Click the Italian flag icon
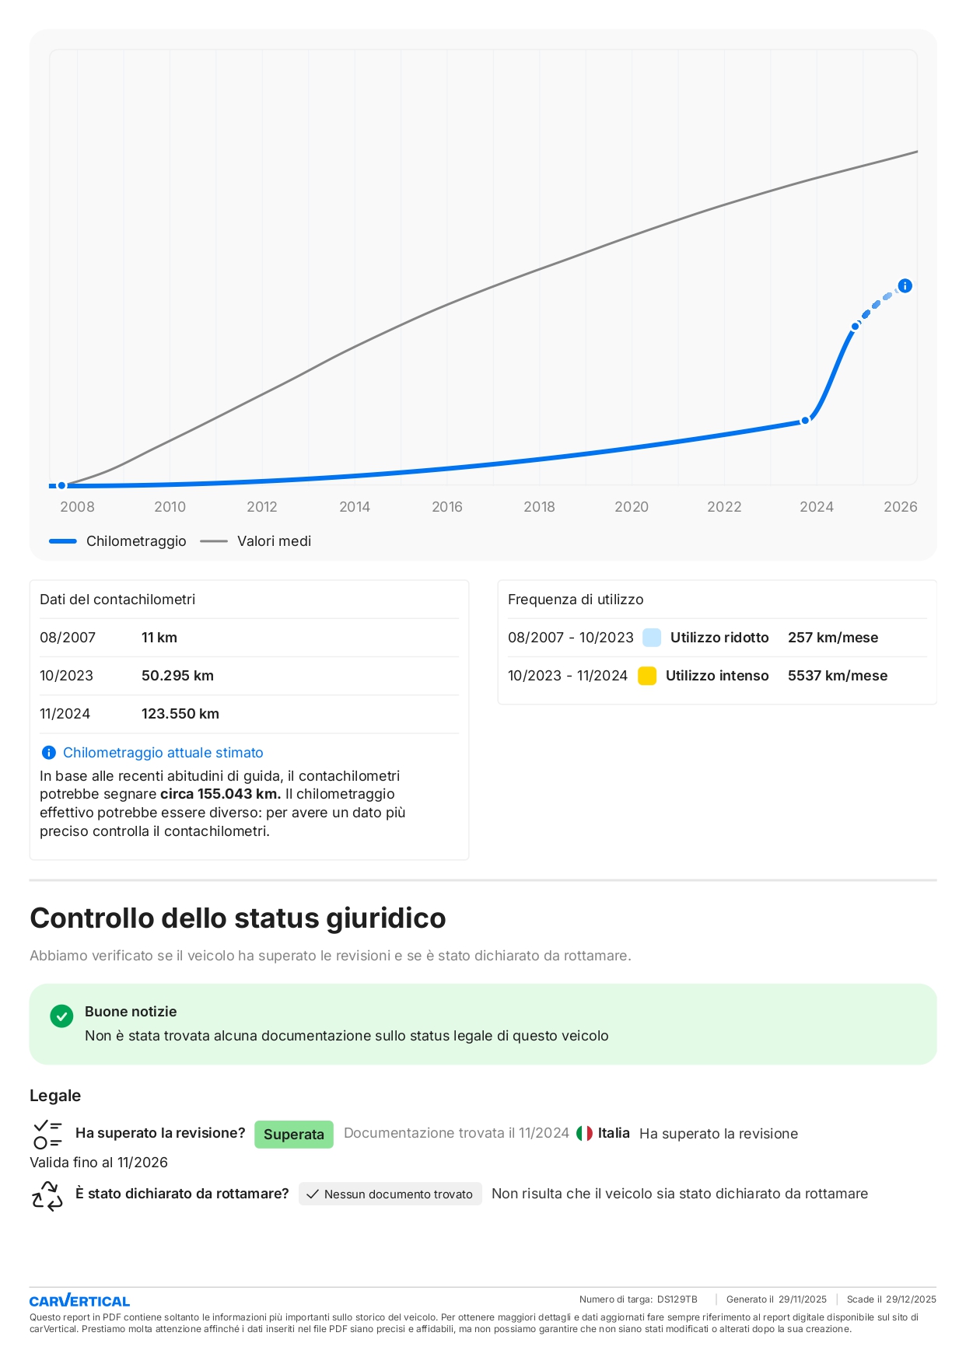The width and height of the screenshot is (966, 1364). pos(584,1134)
